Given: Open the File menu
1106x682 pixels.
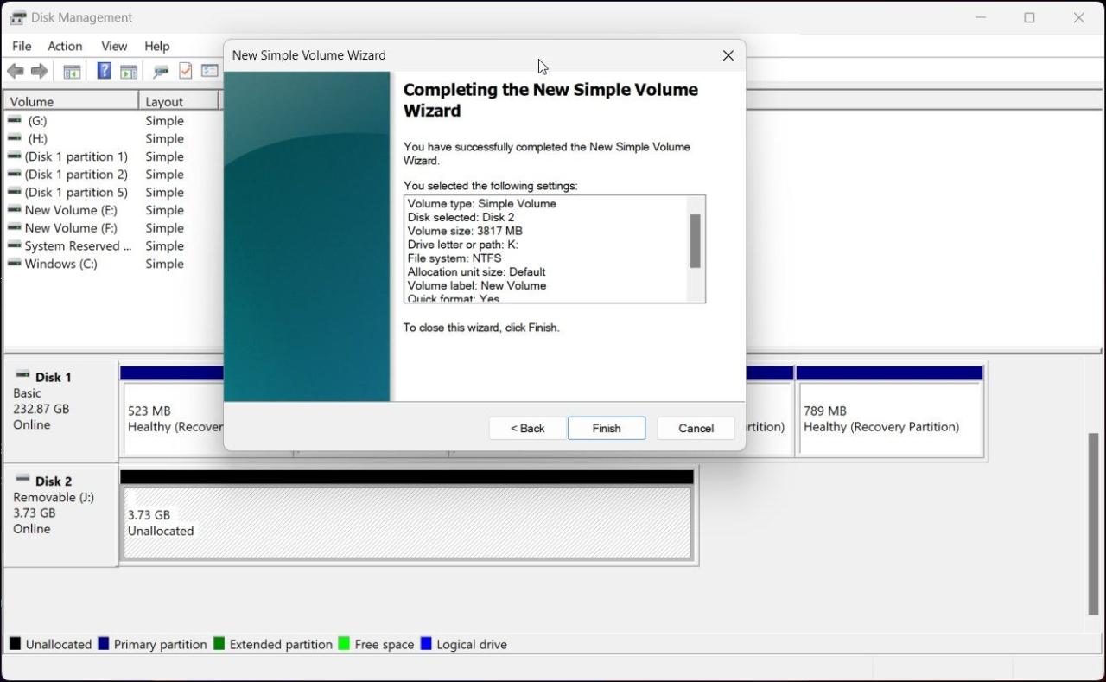Looking at the screenshot, I should coord(22,46).
